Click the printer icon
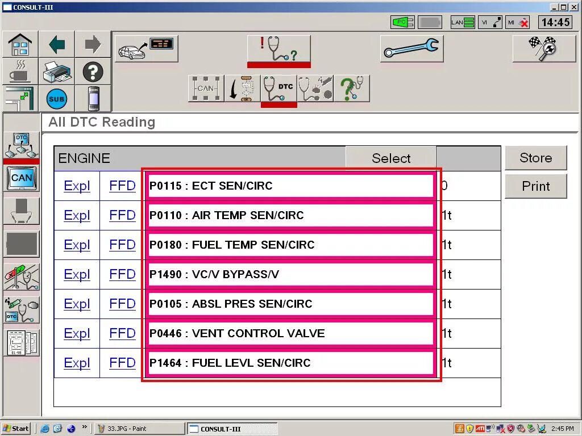 coord(56,72)
